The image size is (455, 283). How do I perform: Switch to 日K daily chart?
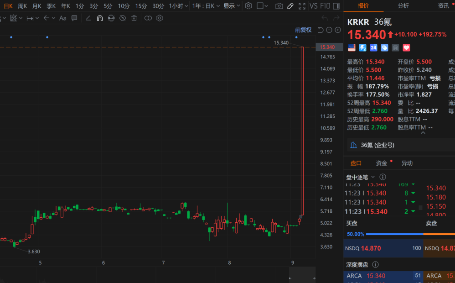coord(8,6)
